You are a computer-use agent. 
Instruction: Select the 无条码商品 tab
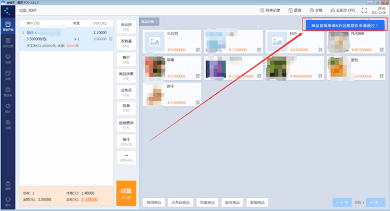click(181, 203)
